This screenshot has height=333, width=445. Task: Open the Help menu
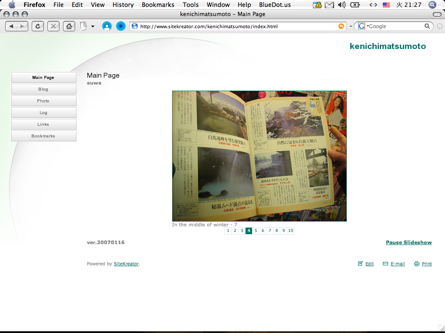coord(244,5)
